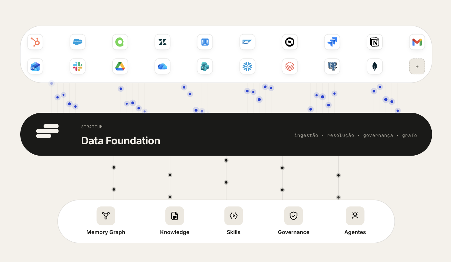Click the HubSpot integration icon
Viewport: 451px width, 262px height.
pyautogui.click(x=35, y=42)
